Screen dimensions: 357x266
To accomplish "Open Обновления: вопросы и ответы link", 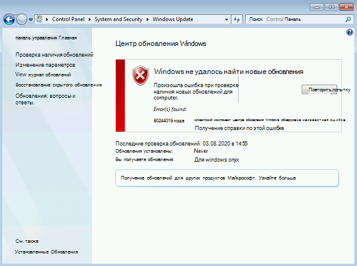I will [45, 99].
